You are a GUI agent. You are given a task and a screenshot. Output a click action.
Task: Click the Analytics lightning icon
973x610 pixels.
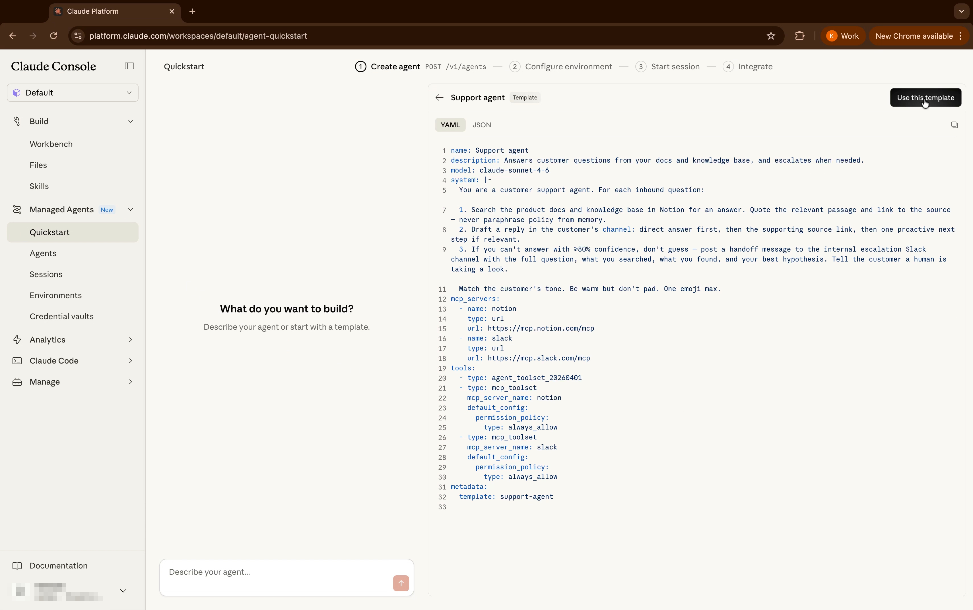17,340
